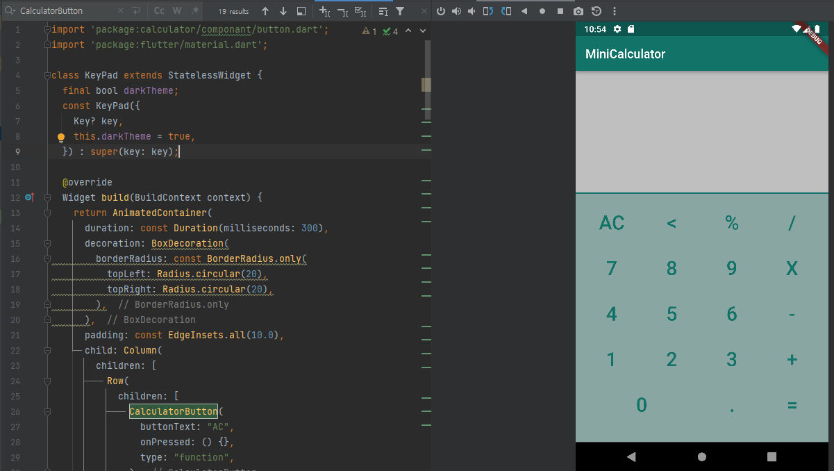Fold Row widget at line 24
The width and height of the screenshot is (834, 471).
point(47,381)
